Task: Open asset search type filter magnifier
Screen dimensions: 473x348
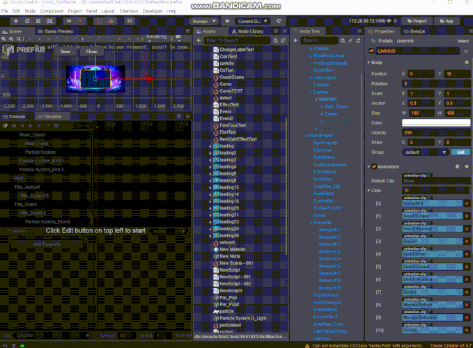Action: (x=275, y=40)
